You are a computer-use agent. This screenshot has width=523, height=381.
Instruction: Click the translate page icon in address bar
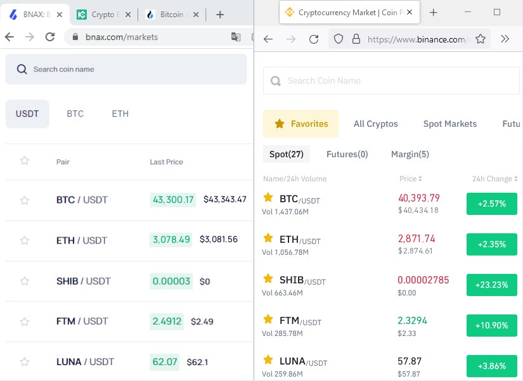pyautogui.click(x=236, y=37)
